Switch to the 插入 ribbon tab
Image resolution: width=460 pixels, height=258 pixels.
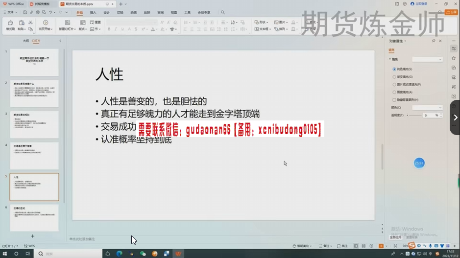pos(93,12)
